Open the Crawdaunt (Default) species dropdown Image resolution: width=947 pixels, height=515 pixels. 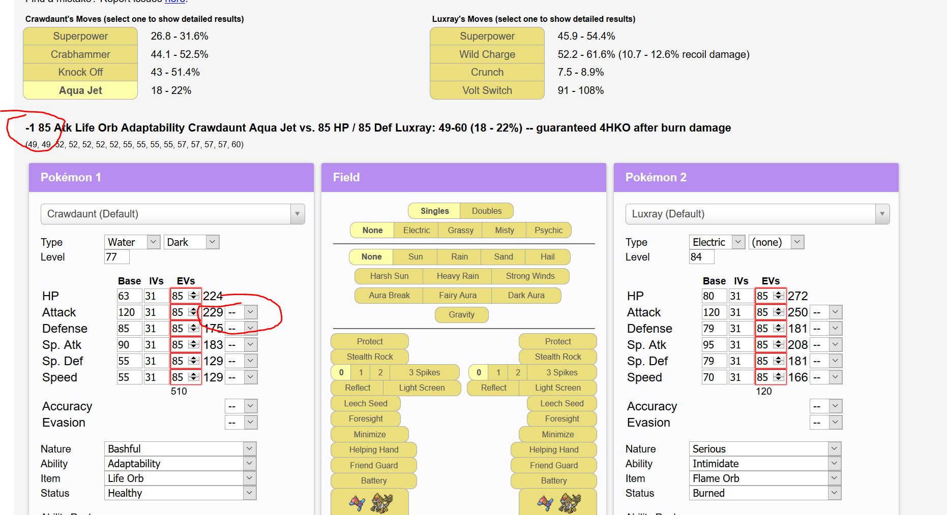173,214
